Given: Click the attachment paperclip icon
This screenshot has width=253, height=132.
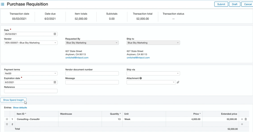Looking at the screenshot, I should (178, 82).
